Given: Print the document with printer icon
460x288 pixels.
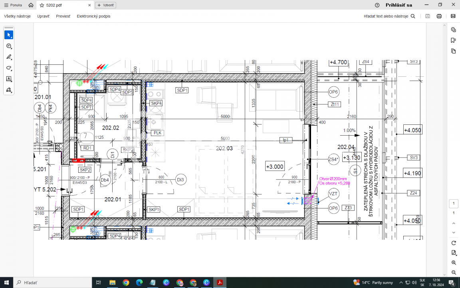Looking at the screenshot, I should 439,16.
